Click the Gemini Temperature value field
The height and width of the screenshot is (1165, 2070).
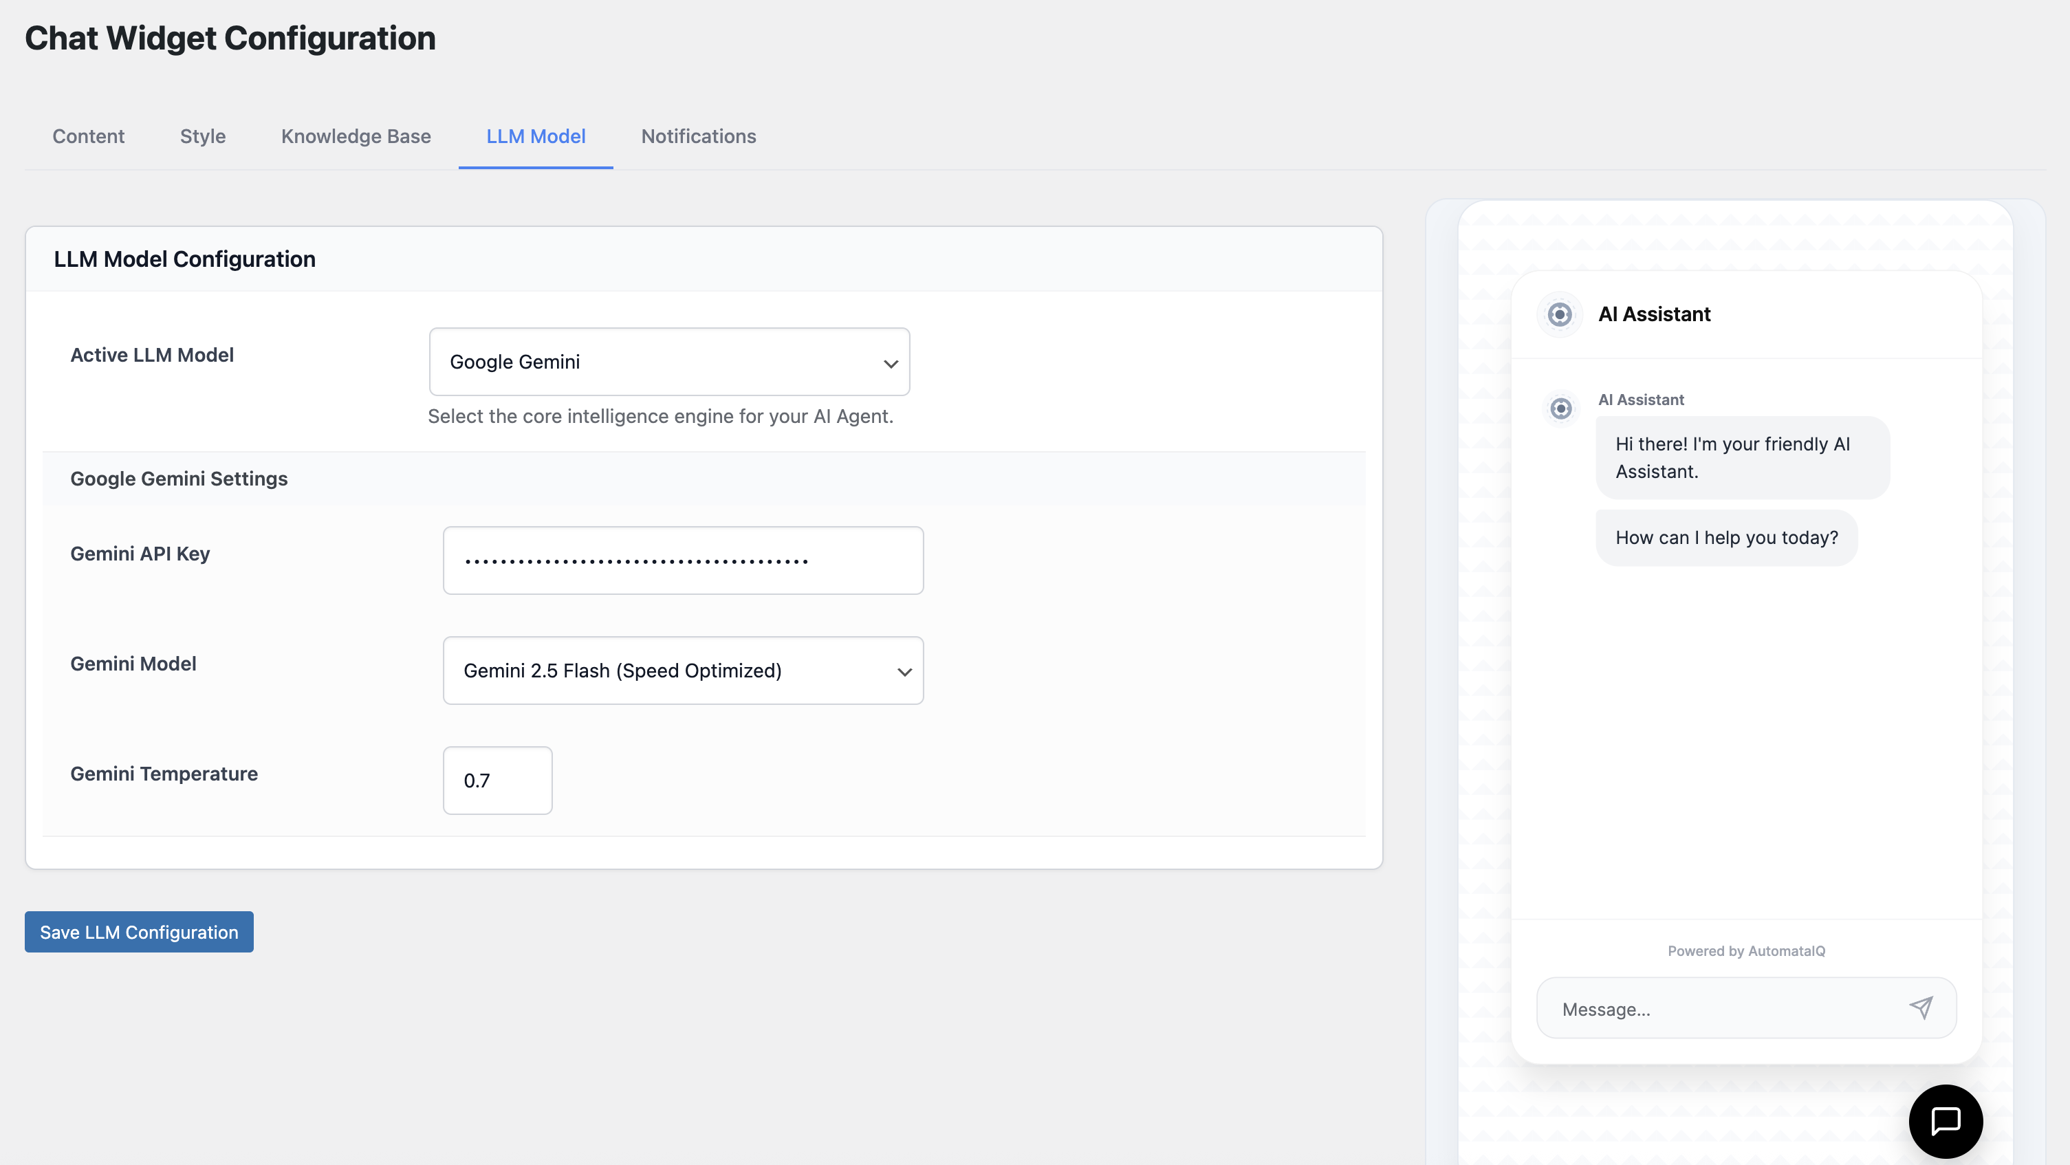(x=497, y=780)
